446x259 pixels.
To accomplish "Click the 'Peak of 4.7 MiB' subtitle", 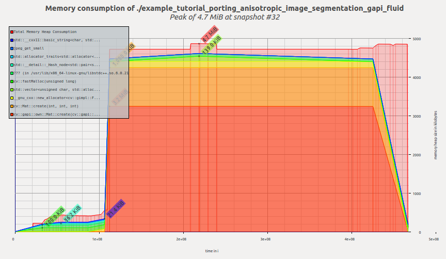I will [225, 17].
